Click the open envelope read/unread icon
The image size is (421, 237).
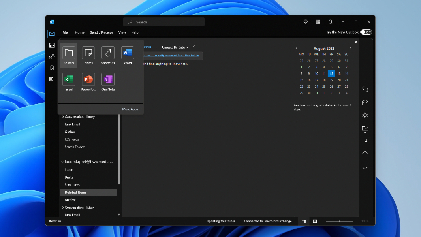pyautogui.click(x=365, y=102)
